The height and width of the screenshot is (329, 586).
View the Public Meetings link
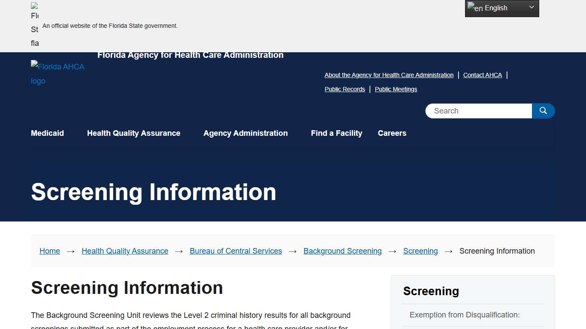pyautogui.click(x=396, y=89)
